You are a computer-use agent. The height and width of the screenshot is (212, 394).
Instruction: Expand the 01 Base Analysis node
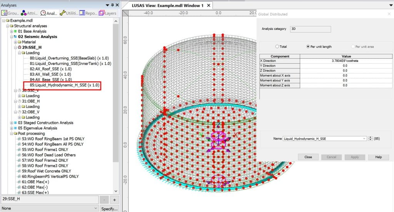pyautogui.click(x=12, y=31)
